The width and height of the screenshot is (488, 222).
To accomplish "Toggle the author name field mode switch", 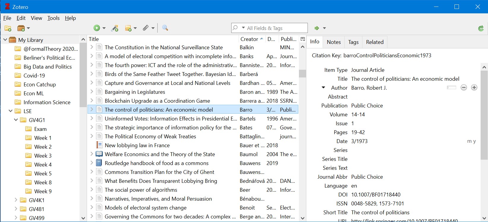I will tap(451, 88).
